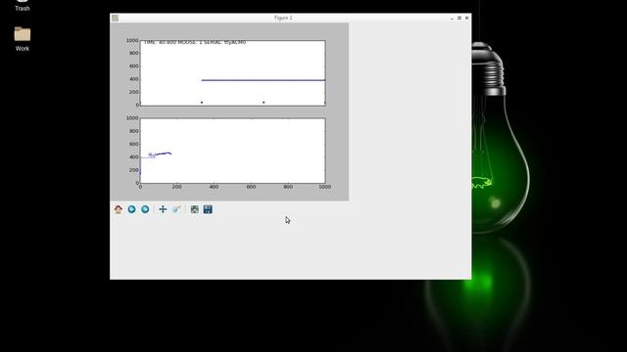
Task: Click the "200" x-axis label of lower plot
Action: click(x=176, y=187)
